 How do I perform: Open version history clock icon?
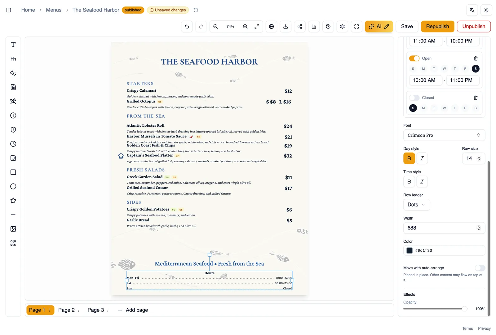pos(328,26)
